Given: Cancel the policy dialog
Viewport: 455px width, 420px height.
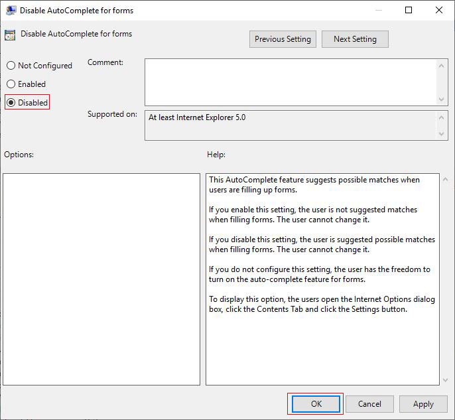Looking at the screenshot, I should (x=369, y=404).
